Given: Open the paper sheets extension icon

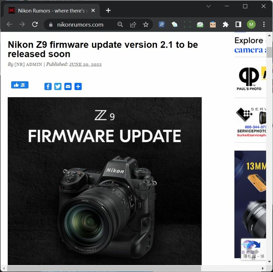Looking at the screenshot, I should (x=174, y=24).
